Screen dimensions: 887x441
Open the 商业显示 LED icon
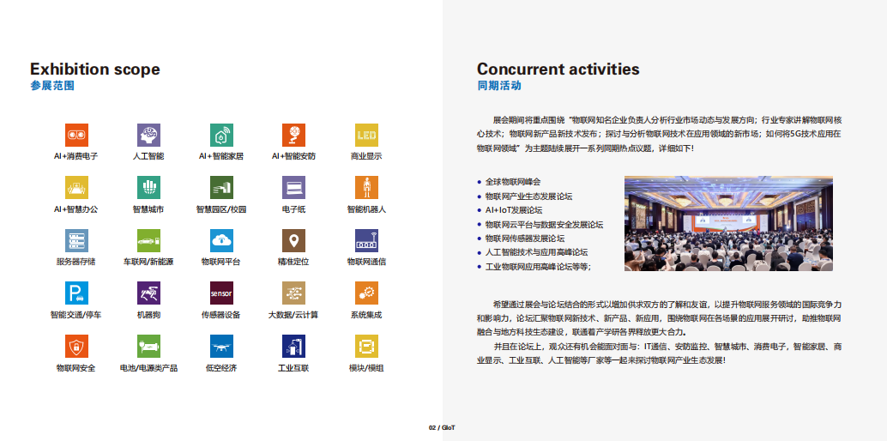point(366,135)
